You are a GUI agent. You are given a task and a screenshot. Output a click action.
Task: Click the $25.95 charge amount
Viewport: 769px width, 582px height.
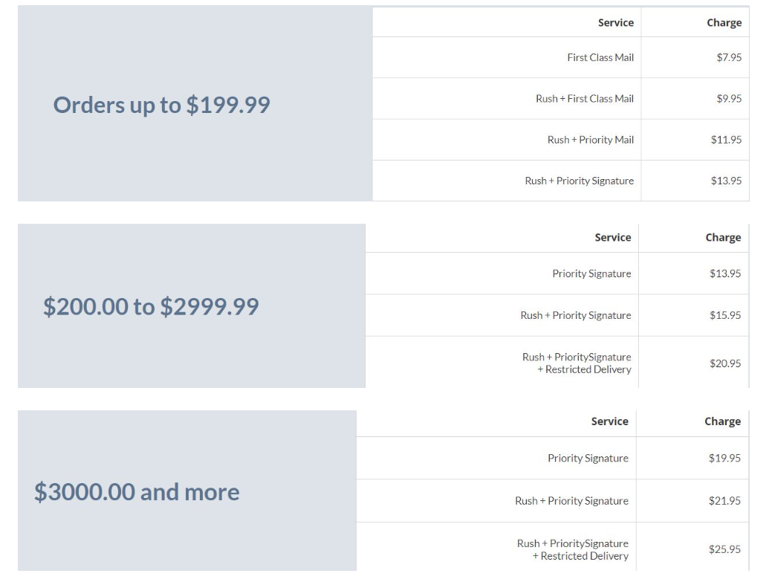pos(724,549)
